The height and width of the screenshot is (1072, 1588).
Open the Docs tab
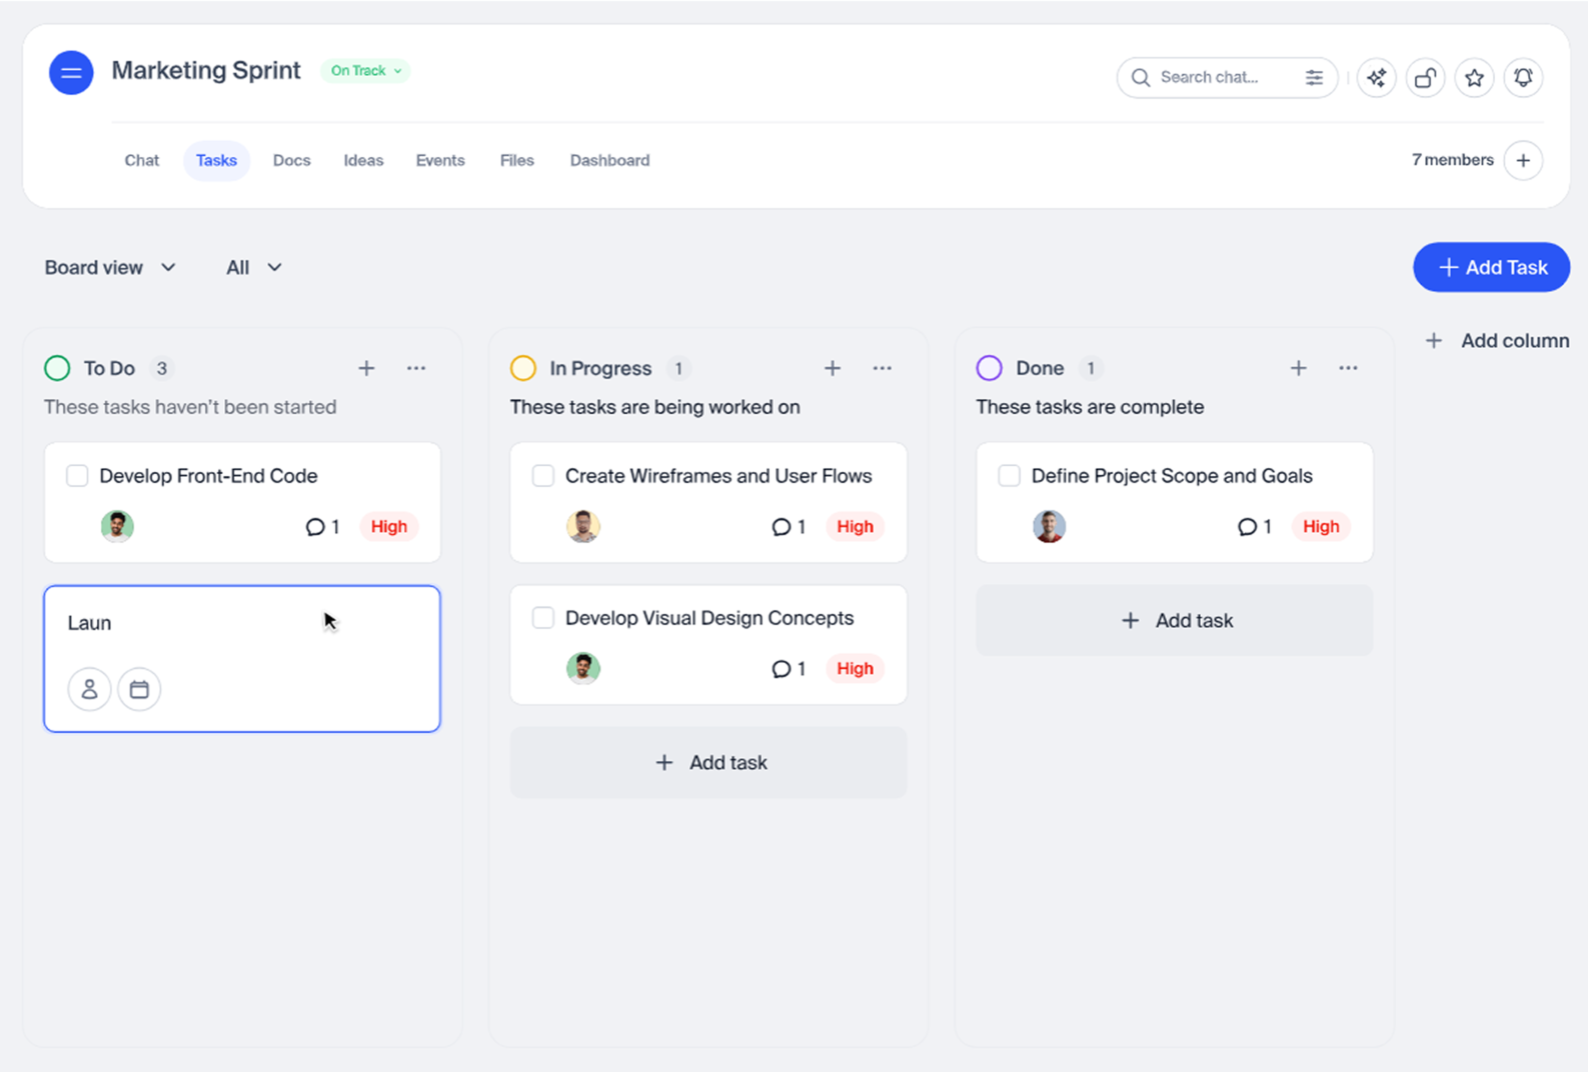tap(292, 161)
